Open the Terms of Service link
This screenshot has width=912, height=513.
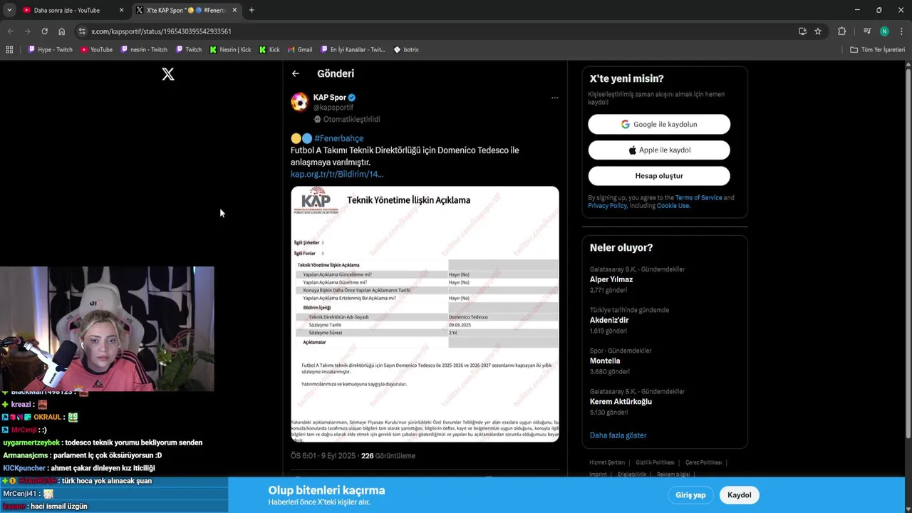[698, 197]
